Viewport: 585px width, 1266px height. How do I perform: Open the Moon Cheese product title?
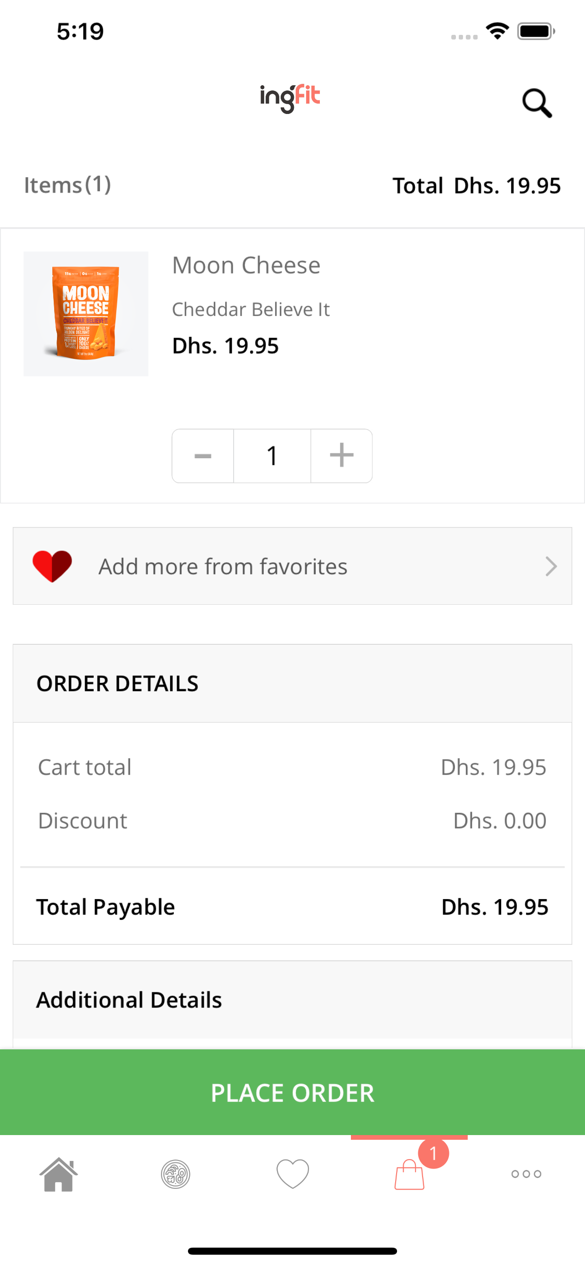[x=246, y=265]
